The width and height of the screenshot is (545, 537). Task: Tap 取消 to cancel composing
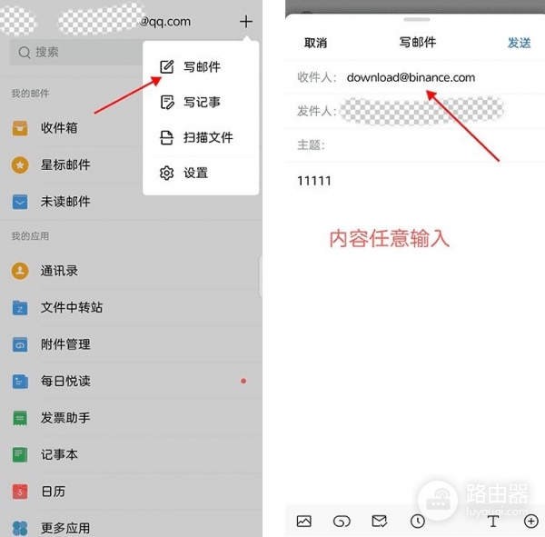(315, 43)
